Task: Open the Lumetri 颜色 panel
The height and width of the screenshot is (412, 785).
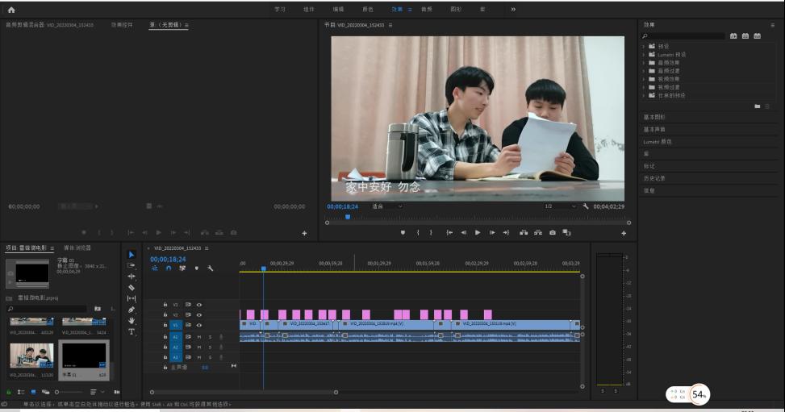Action: tap(657, 142)
